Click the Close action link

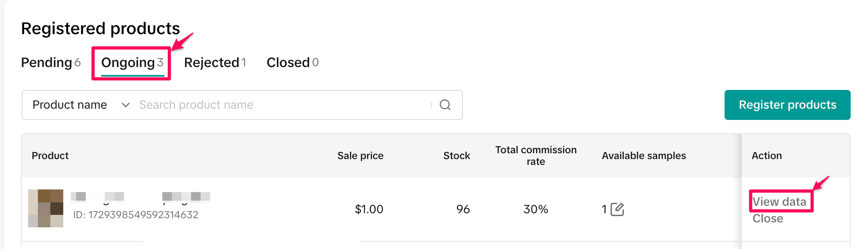[767, 219]
